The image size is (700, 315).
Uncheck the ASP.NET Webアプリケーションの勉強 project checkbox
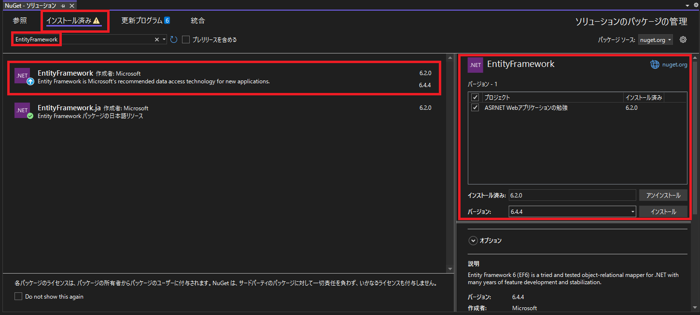click(475, 107)
